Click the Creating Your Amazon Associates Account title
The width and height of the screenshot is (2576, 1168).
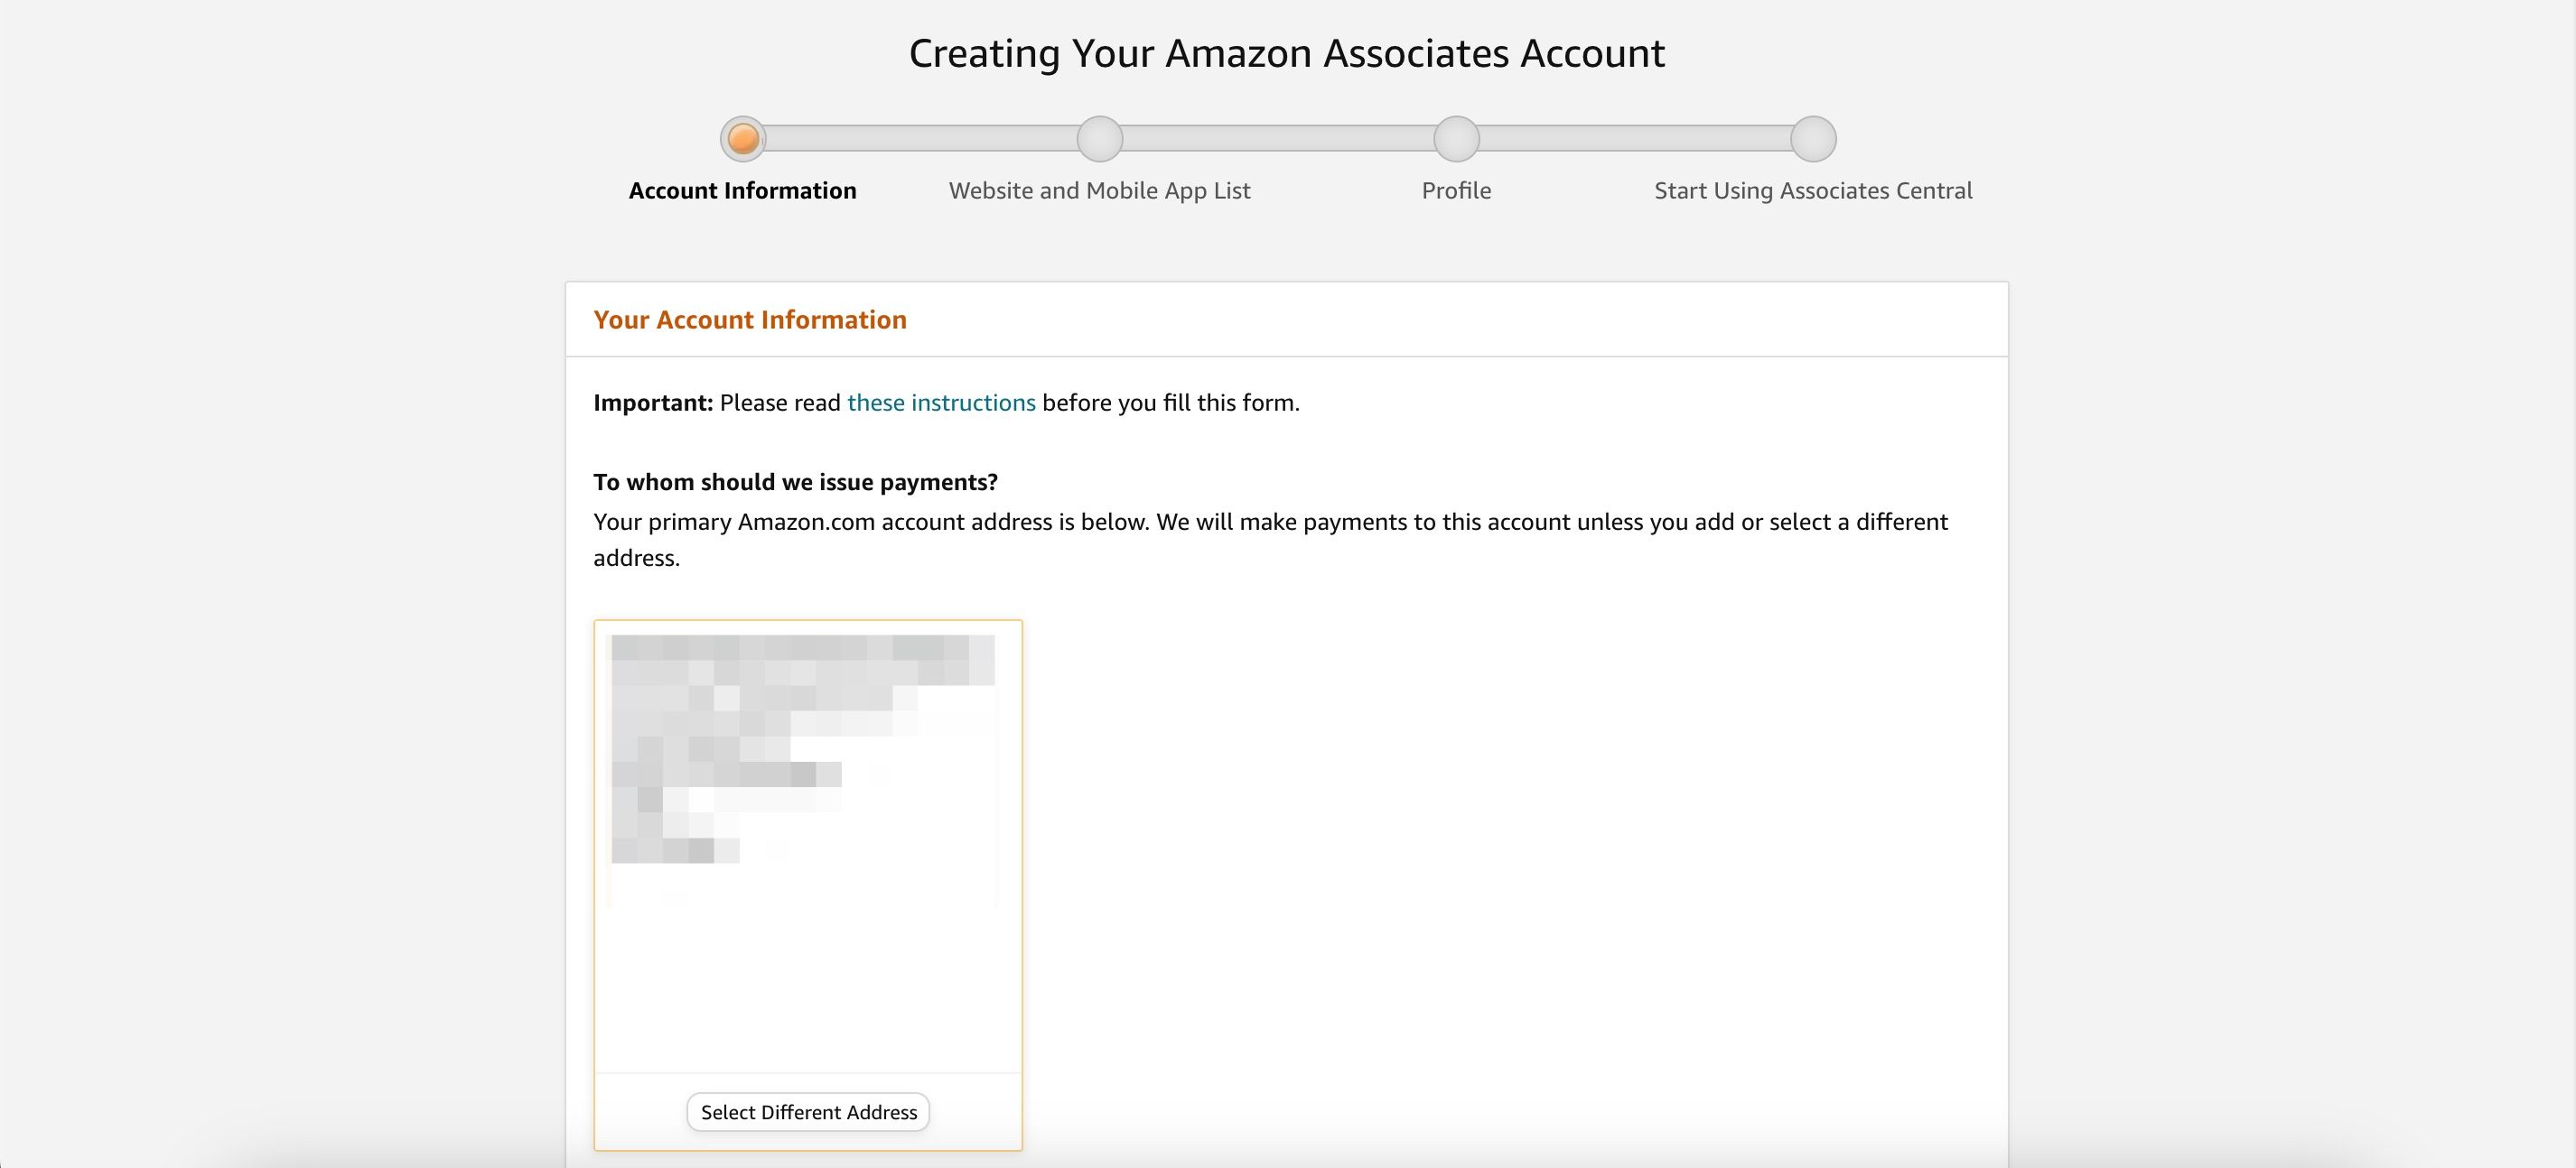click(x=1287, y=52)
